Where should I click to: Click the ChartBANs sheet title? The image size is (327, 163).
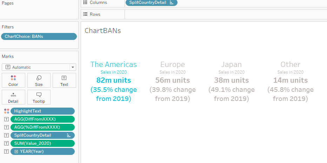tap(103, 31)
